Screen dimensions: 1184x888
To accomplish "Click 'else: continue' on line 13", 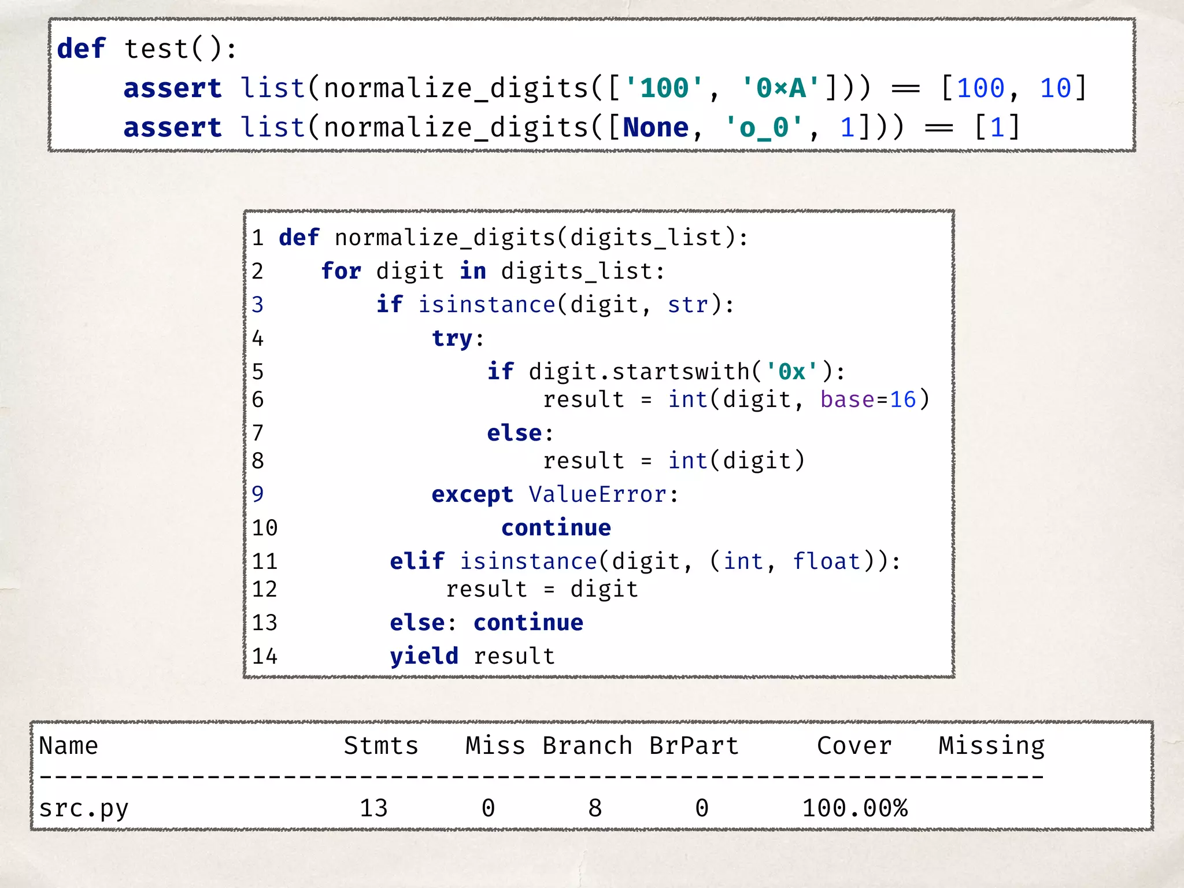I will [487, 623].
